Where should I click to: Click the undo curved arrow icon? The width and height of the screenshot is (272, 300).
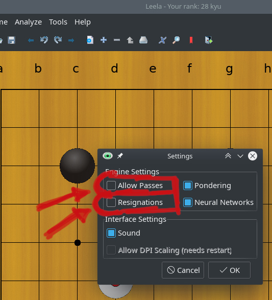click(44, 40)
